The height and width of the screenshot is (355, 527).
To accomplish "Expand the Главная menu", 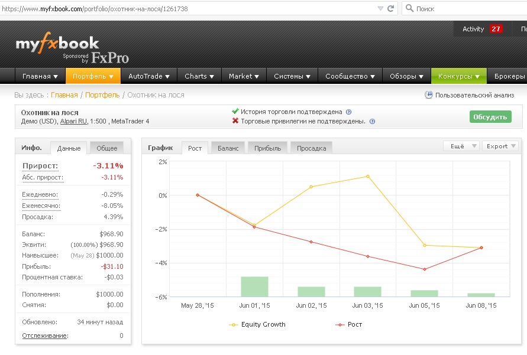I will click(x=40, y=76).
